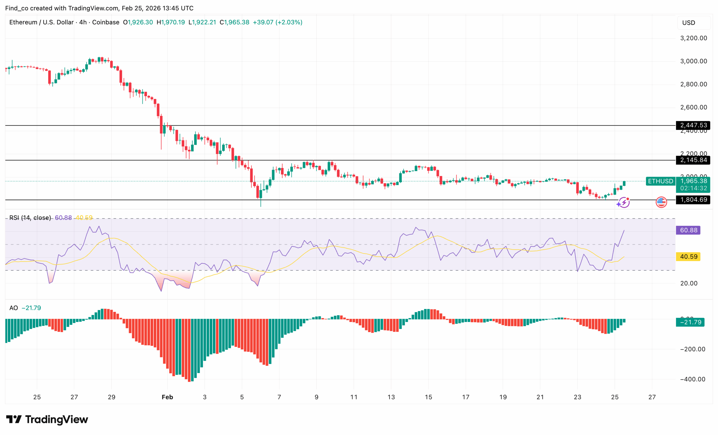Click the open price O1,926.30 value

138,22
